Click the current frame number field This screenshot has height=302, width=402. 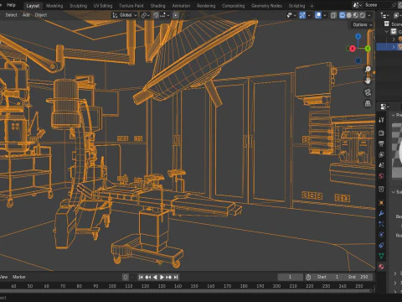pyautogui.click(x=290, y=277)
